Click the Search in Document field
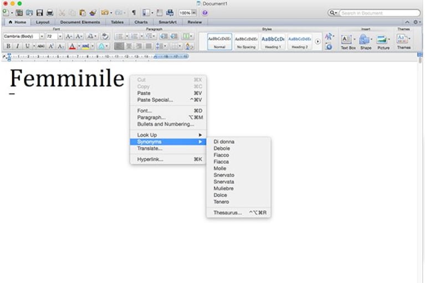This screenshot has width=425, height=283. [x=380, y=13]
